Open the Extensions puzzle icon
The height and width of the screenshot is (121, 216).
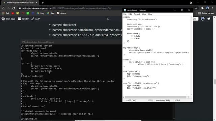(202, 8)
